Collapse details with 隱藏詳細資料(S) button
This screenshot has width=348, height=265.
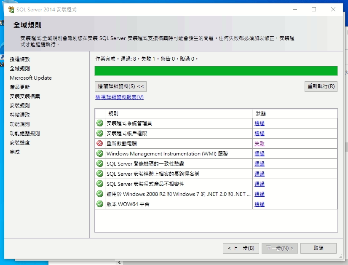click(120, 86)
